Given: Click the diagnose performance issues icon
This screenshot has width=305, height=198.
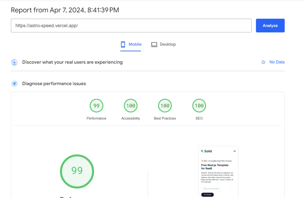Looking at the screenshot, I should click(x=14, y=84).
